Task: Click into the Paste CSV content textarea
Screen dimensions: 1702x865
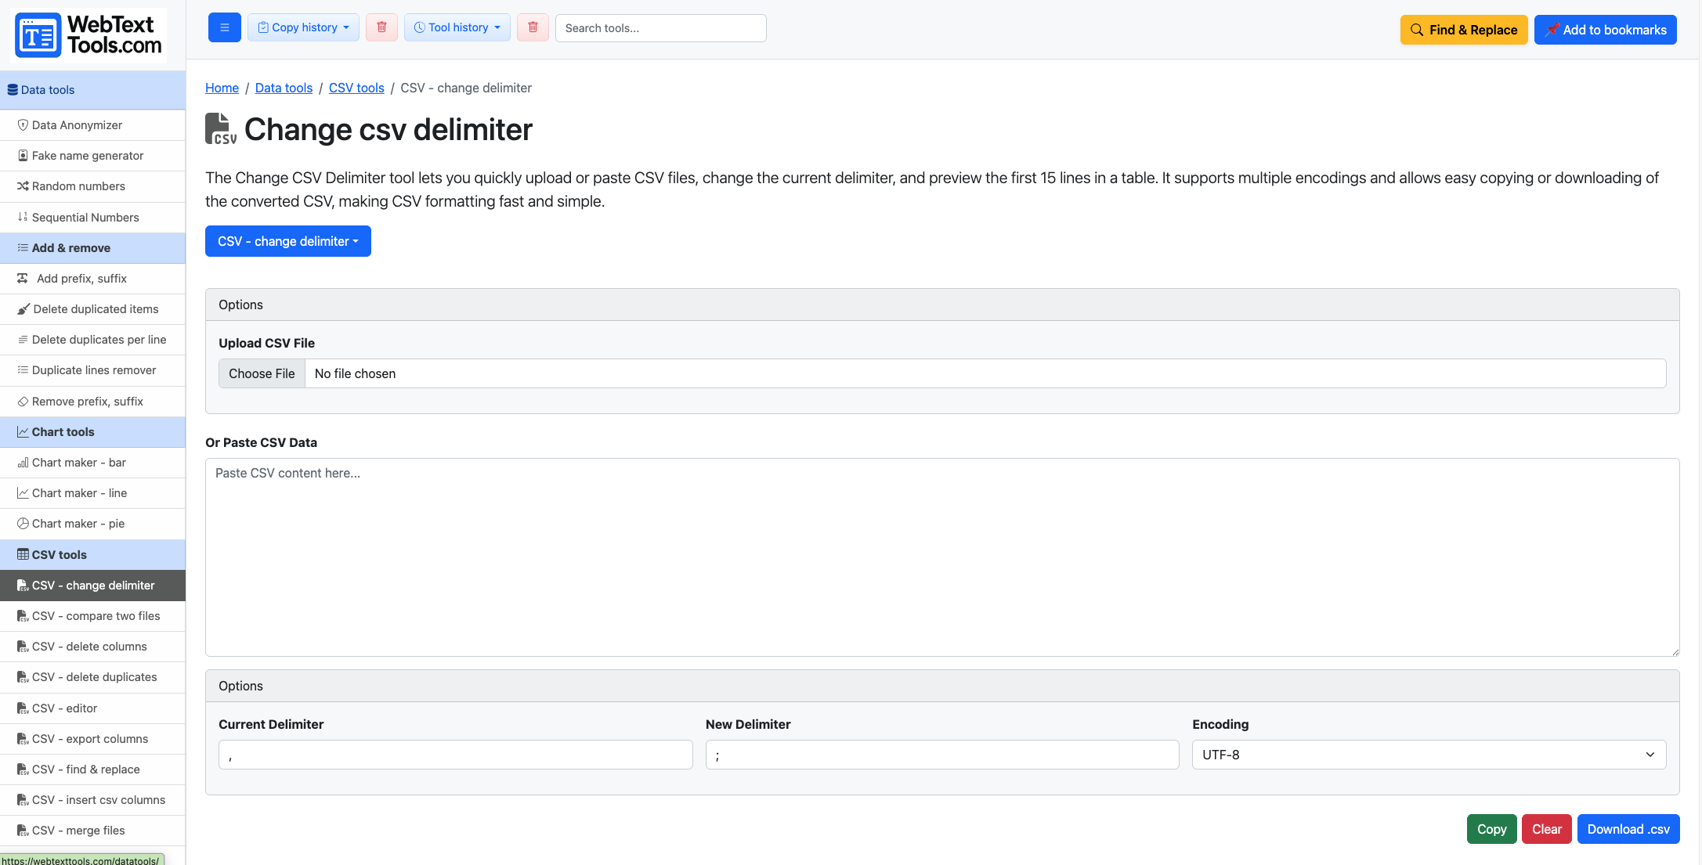Action: tap(942, 557)
